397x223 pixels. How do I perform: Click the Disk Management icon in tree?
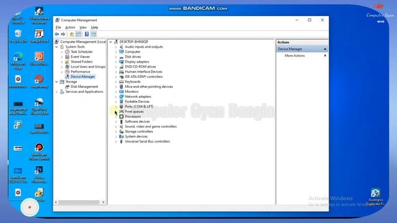coord(67,87)
